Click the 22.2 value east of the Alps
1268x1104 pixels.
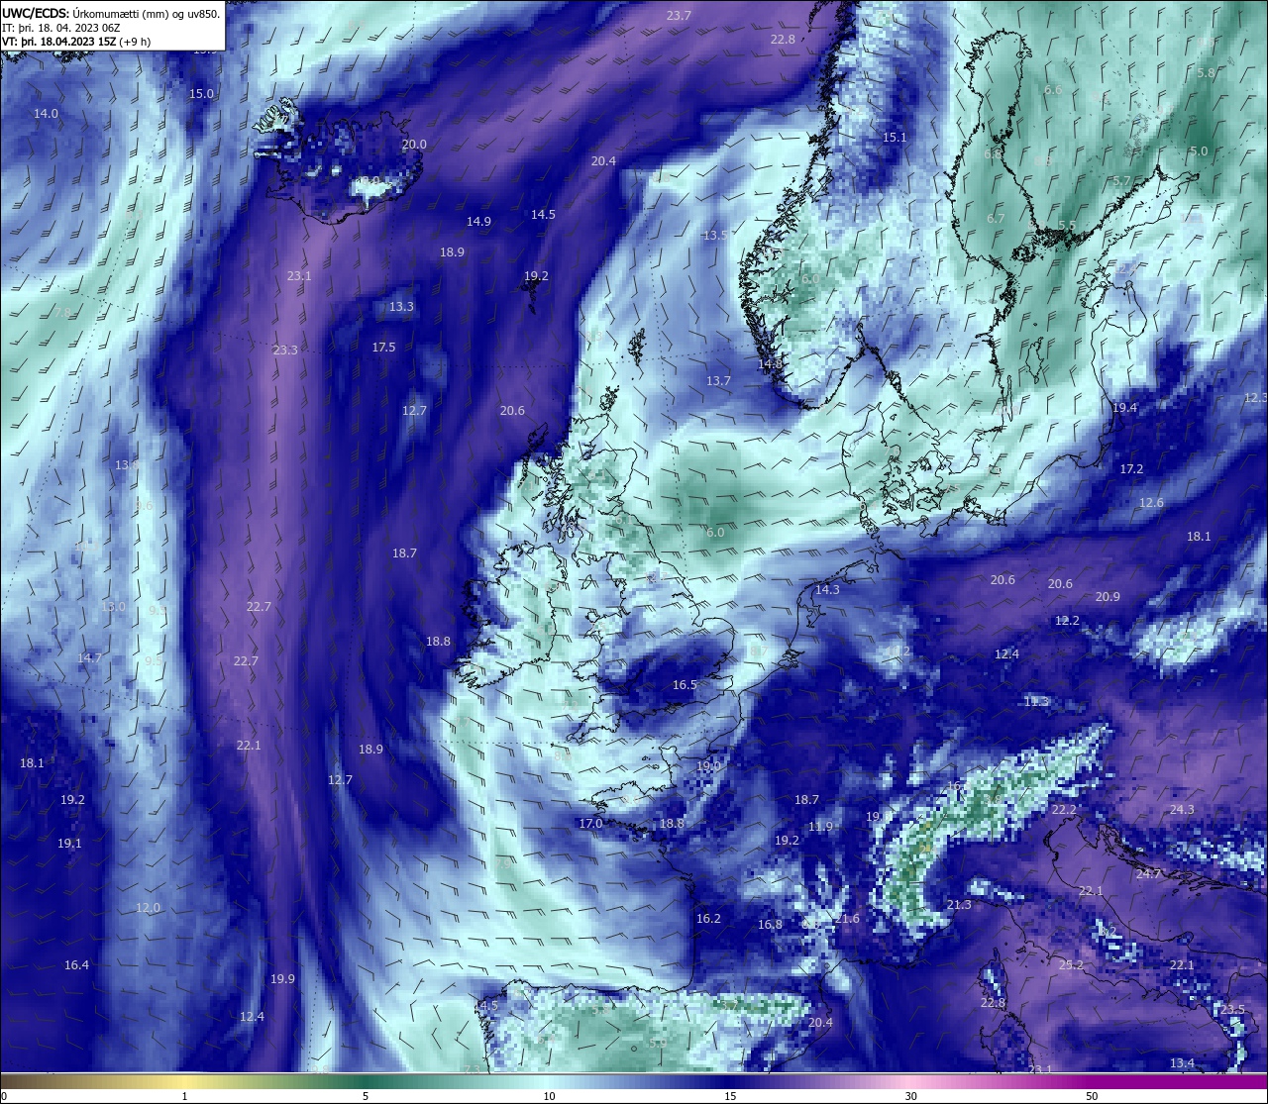[x=1063, y=810]
